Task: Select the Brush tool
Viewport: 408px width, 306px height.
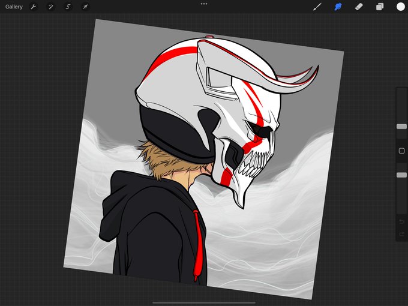Action: click(317, 7)
